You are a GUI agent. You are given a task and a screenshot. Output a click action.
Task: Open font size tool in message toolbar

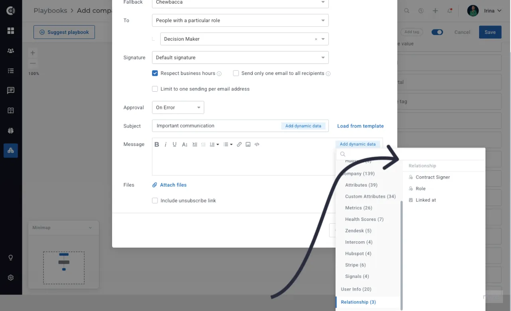tap(185, 144)
